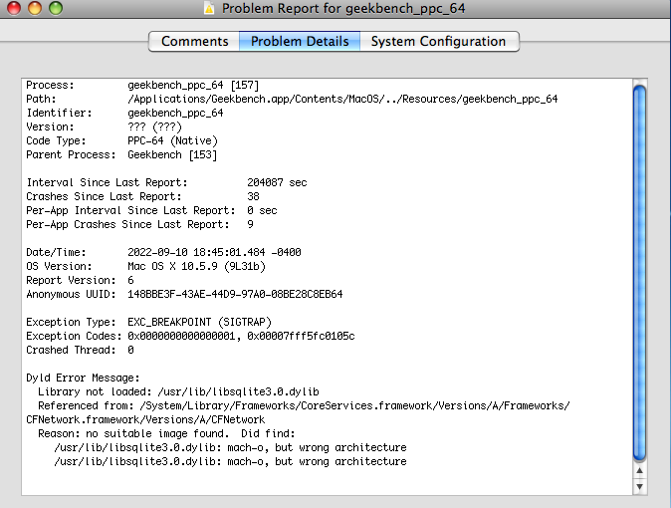Screen dimensions: 671x508
Task: Click the red close window button
Action: pyautogui.click(x=14, y=8)
